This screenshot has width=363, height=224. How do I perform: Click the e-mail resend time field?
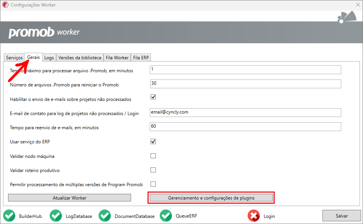click(245, 127)
